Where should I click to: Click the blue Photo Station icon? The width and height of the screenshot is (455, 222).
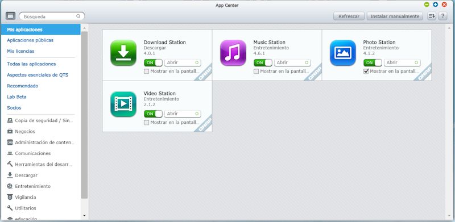click(x=343, y=53)
